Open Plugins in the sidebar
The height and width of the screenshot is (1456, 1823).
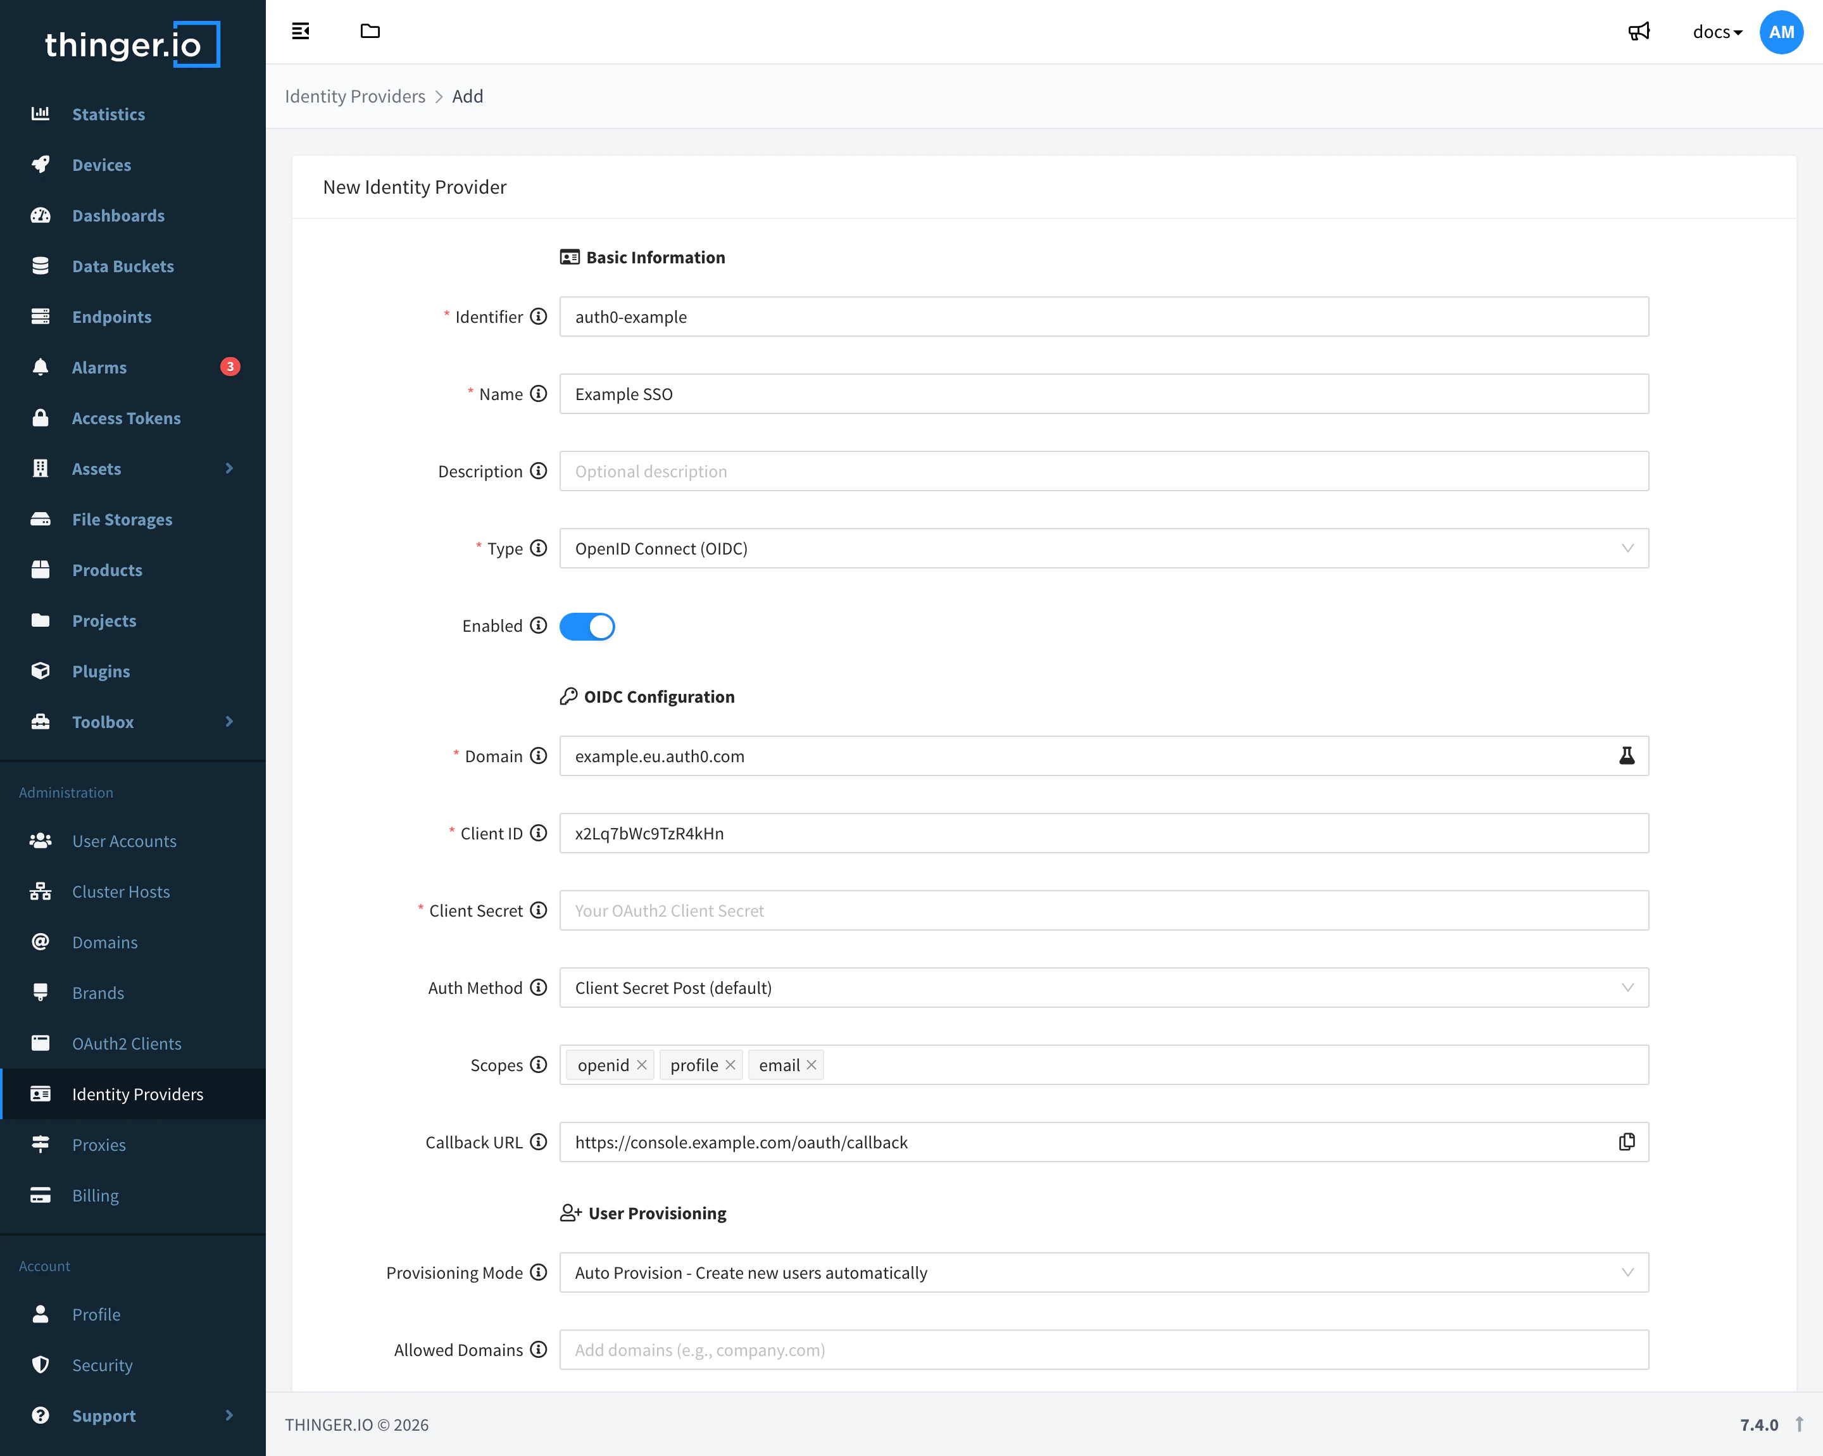coord(133,672)
